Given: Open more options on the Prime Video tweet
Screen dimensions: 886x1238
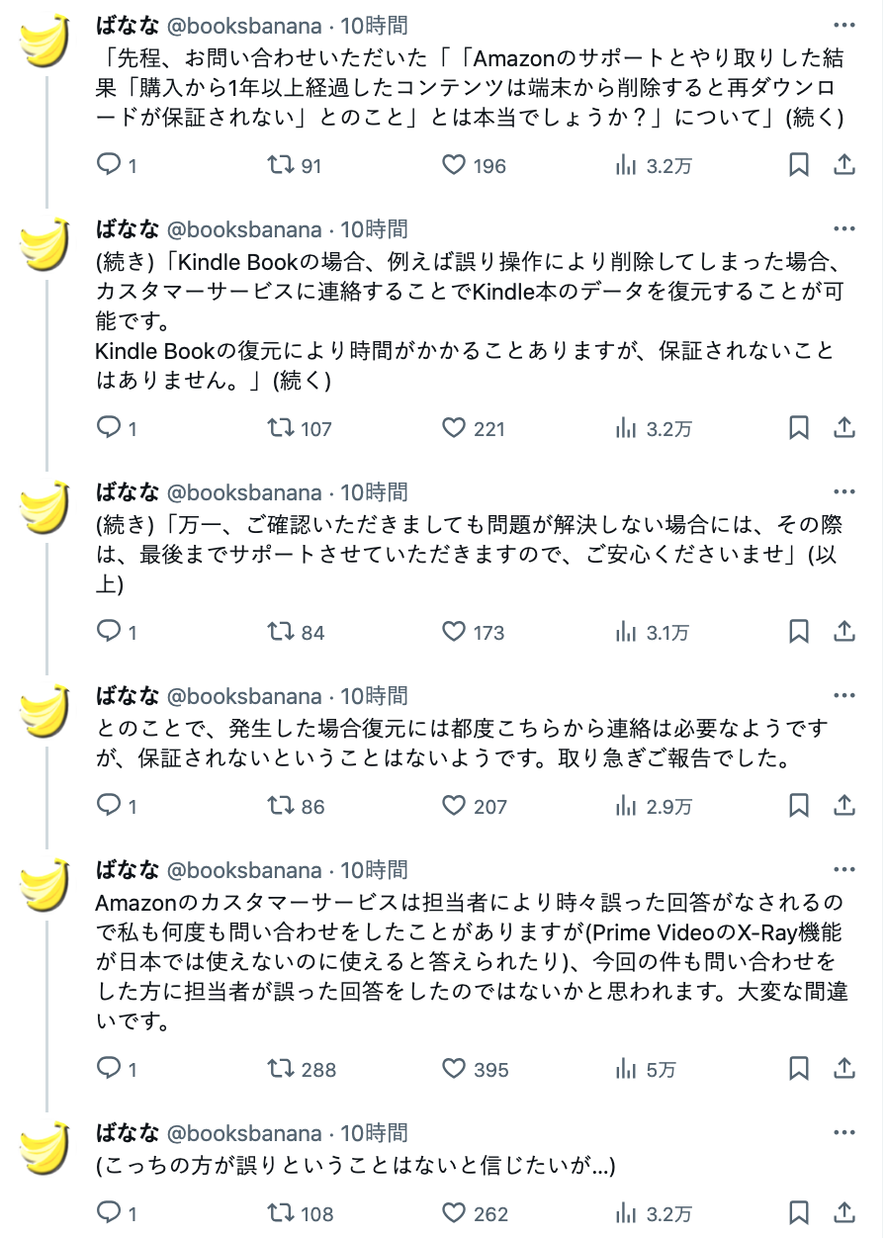Looking at the screenshot, I should point(843,870).
